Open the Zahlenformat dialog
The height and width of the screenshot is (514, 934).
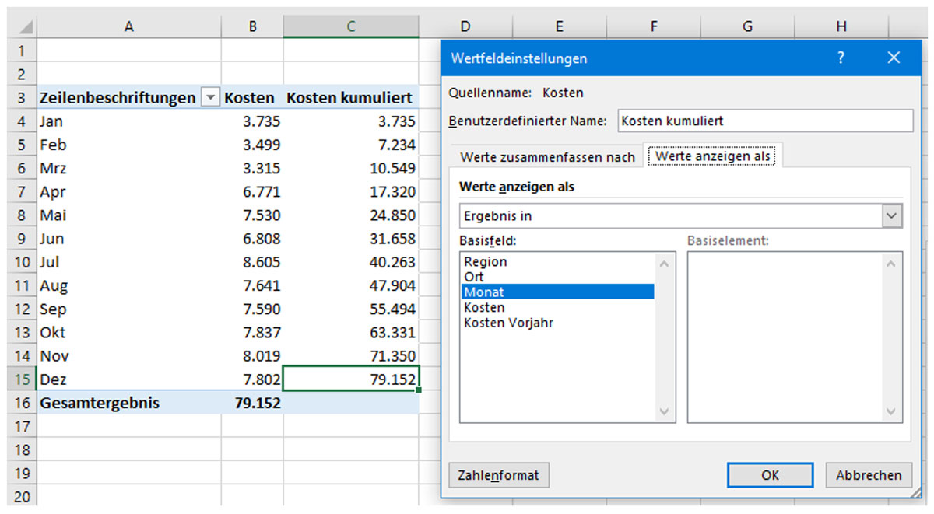click(x=498, y=474)
